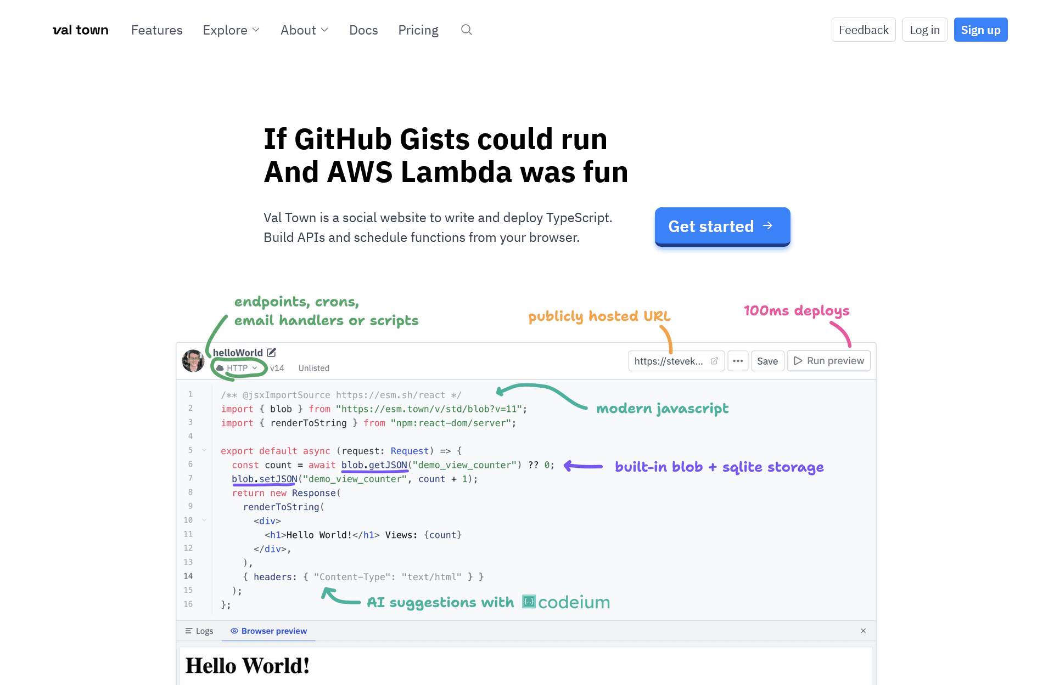Open the HTTP val type dropdown
Screen dimensions: 1054x685
click(238, 368)
